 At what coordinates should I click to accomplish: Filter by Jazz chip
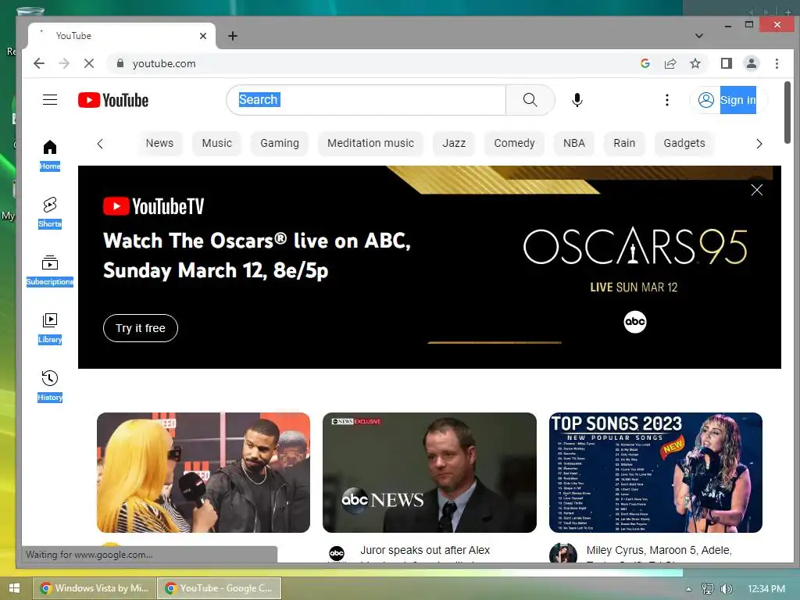454,144
